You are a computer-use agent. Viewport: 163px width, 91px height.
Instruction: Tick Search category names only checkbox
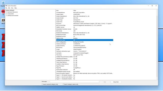click(63, 84)
